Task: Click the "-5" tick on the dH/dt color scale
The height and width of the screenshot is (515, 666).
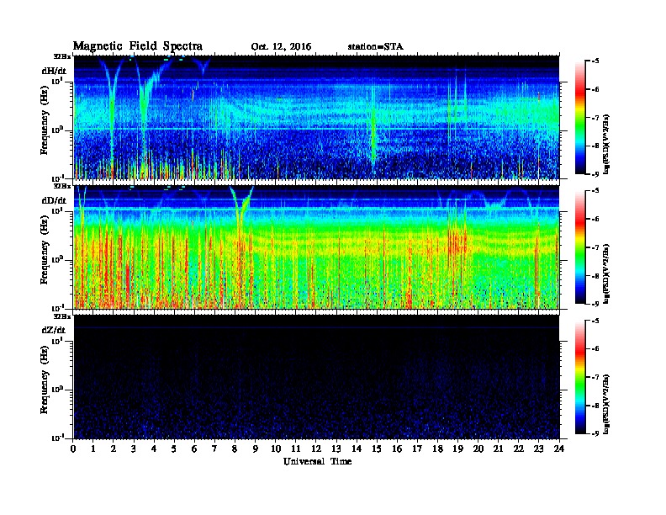Action: point(595,61)
